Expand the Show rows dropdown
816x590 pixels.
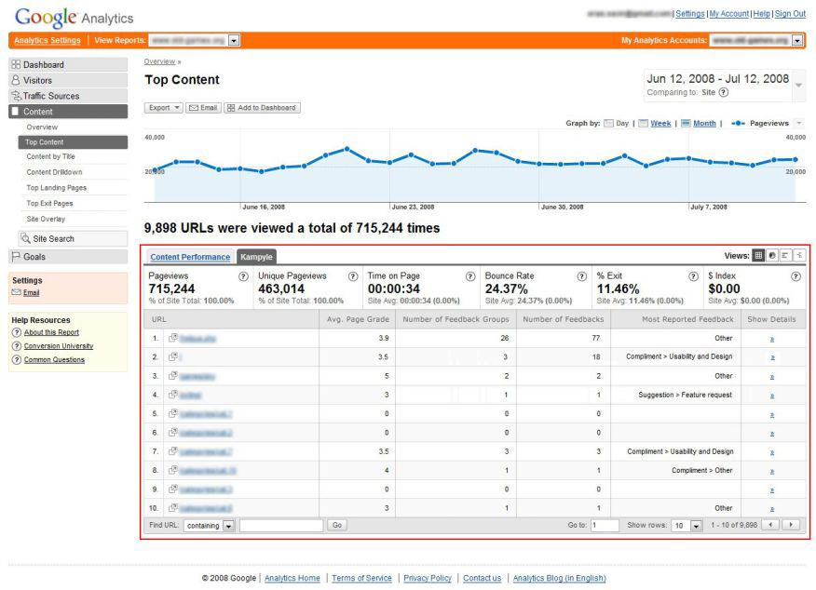point(696,526)
